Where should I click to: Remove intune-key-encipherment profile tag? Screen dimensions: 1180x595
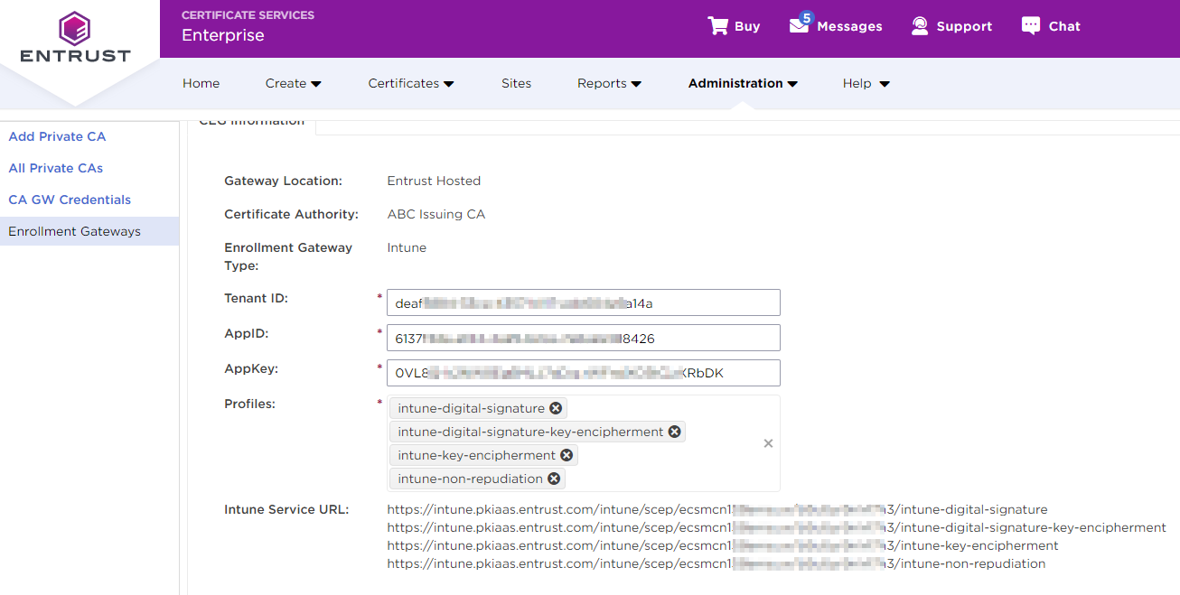tap(567, 455)
